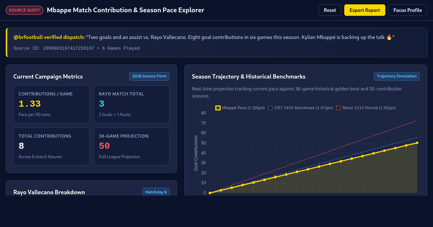Open the Focus Profile button
433x227 pixels.
point(408,10)
